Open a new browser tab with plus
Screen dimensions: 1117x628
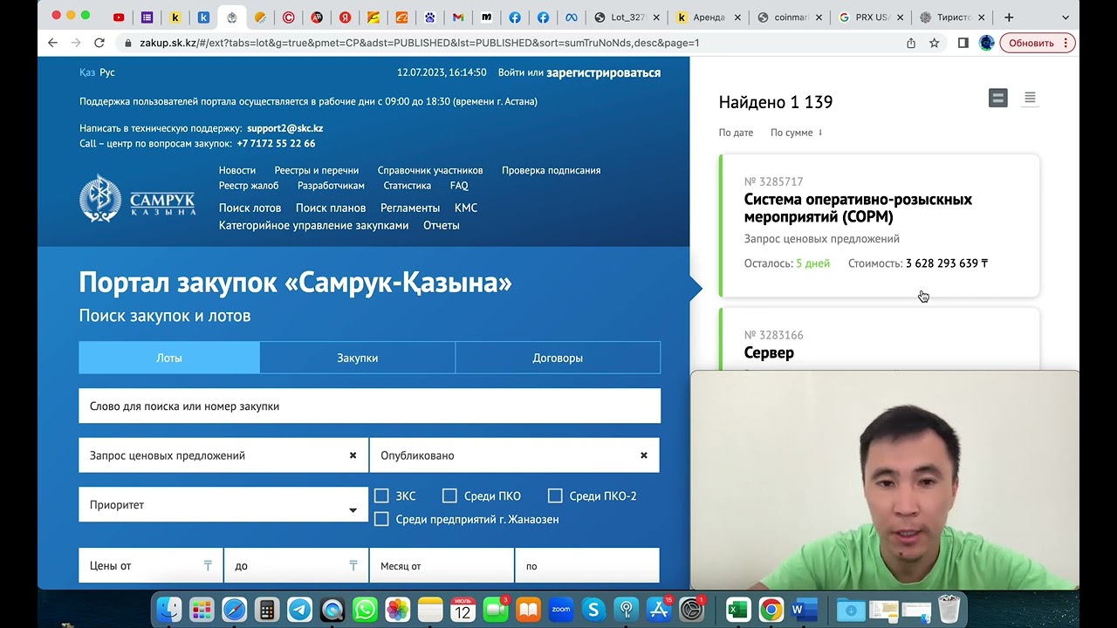point(1009,17)
